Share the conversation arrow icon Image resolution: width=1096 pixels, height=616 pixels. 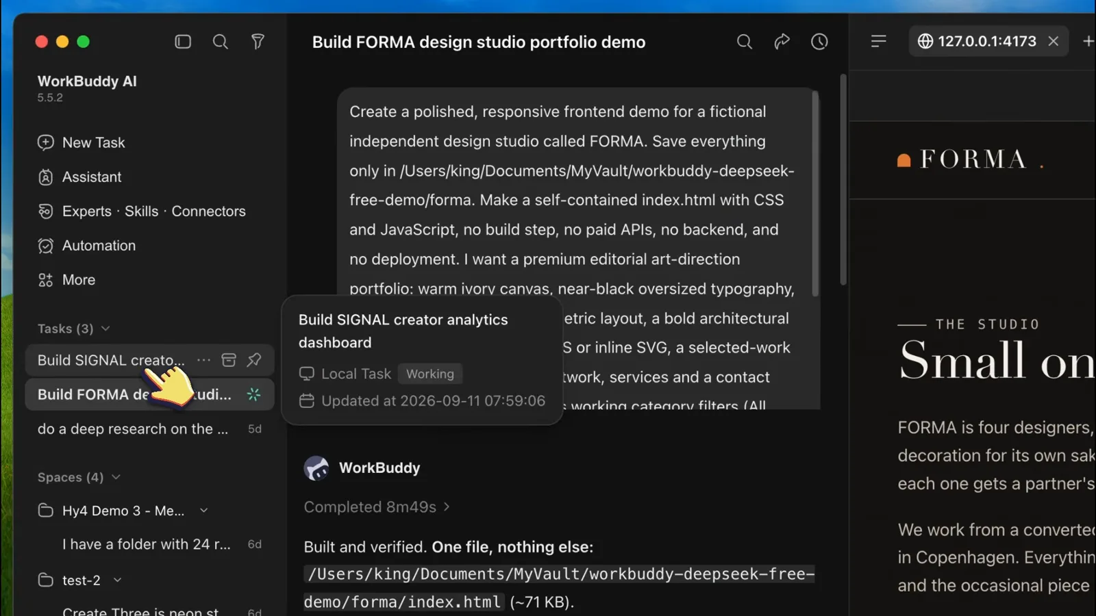pos(782,42)
